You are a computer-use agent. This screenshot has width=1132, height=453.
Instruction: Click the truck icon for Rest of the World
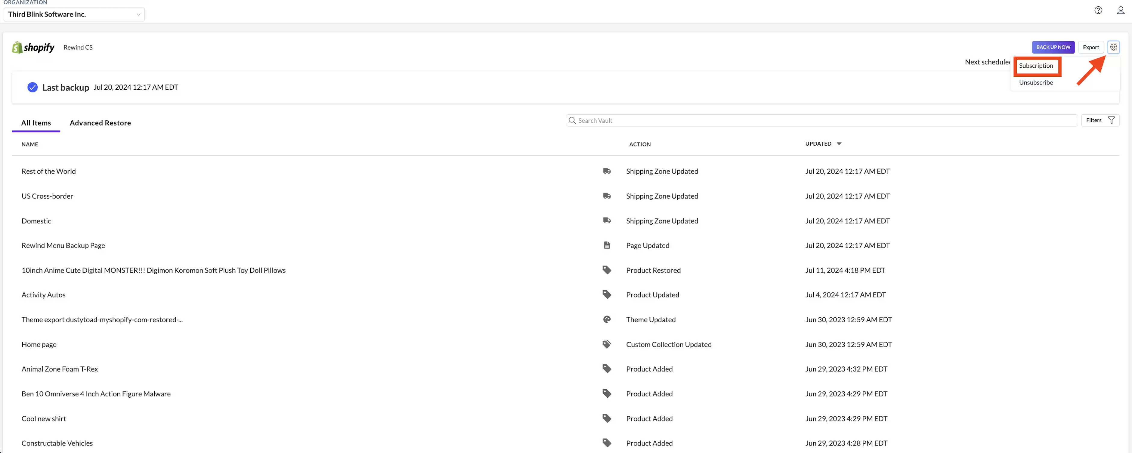607,171
